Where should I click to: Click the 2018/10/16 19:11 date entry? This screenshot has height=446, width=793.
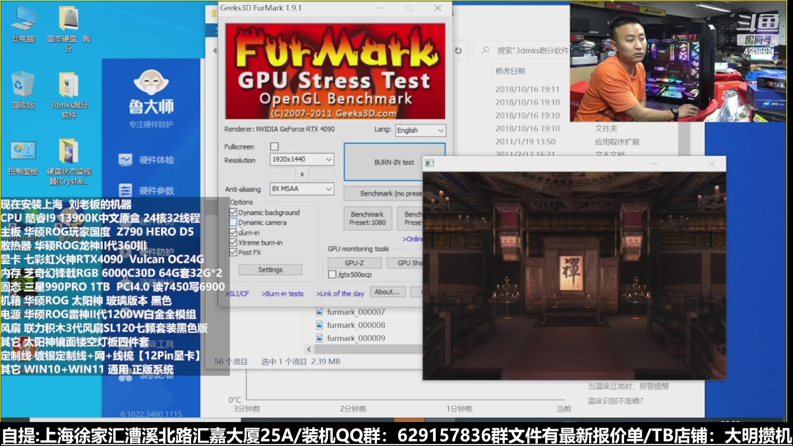point(527,89)
